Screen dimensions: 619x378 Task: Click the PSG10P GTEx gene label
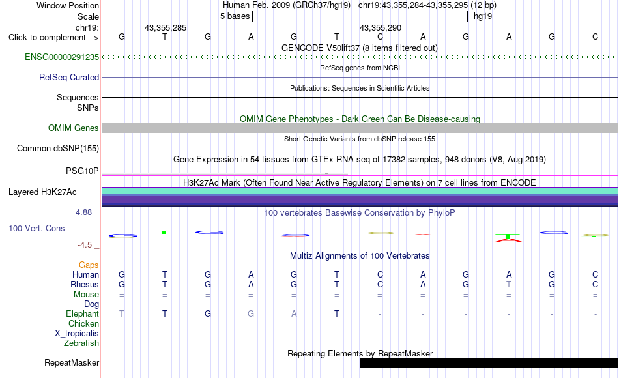point(82,171)
